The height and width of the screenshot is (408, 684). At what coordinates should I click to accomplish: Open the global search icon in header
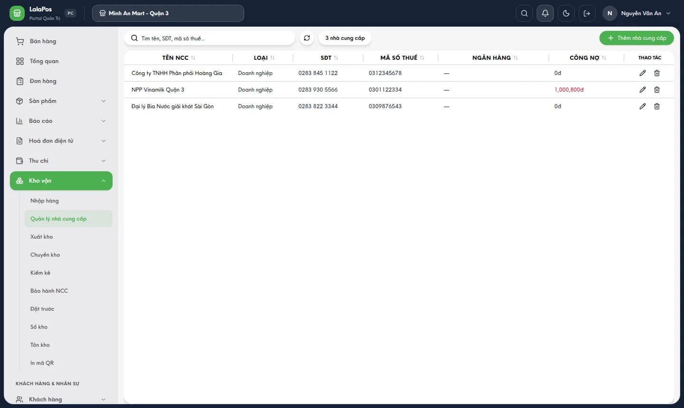524,13
